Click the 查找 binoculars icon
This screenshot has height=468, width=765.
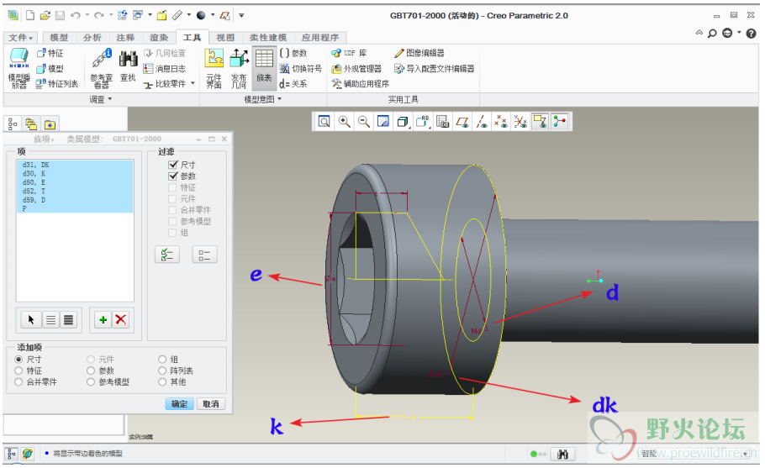128,66
